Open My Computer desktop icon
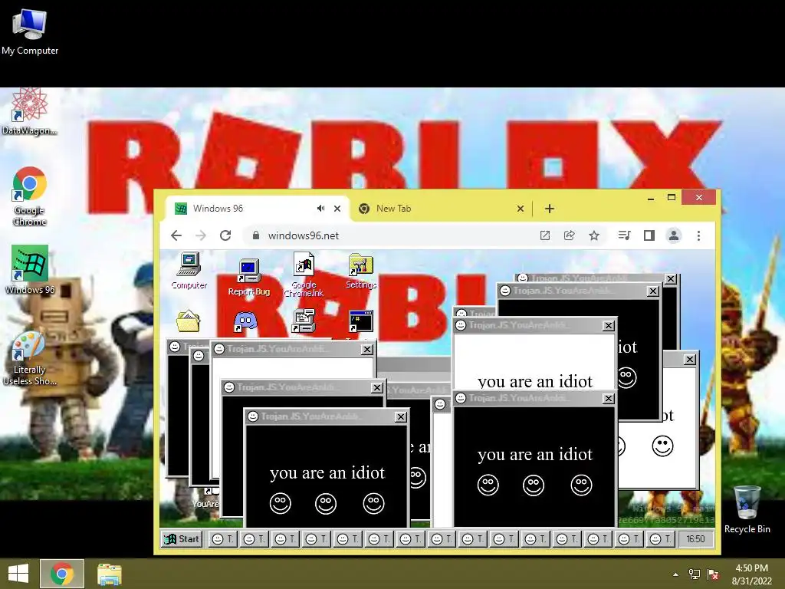Screen dimensions: 785x589 (x=30, y=32)
